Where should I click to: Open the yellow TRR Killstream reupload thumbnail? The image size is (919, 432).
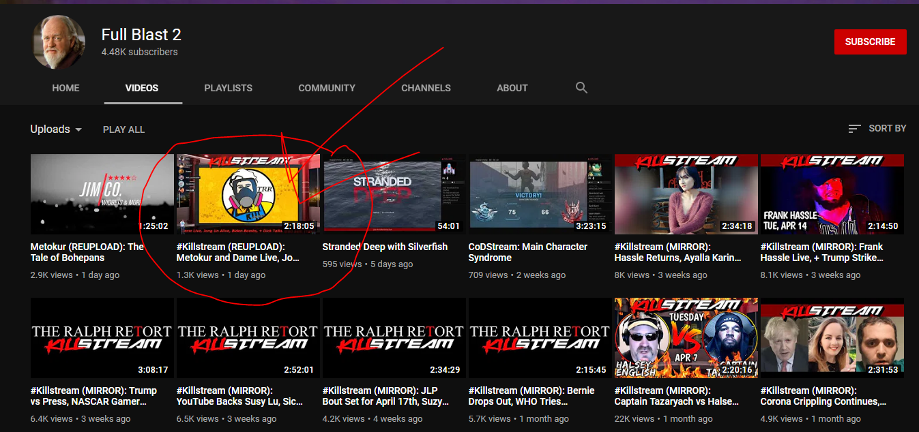(x=248, y=194)
